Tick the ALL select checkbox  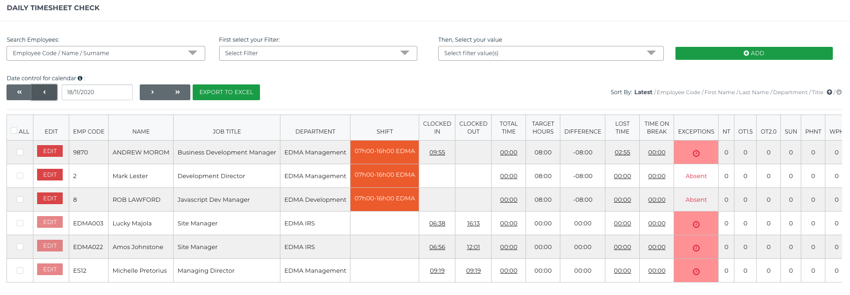(x=14, y=130)
